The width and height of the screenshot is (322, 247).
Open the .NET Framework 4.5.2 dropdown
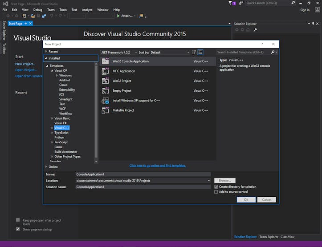coord(119,53)
